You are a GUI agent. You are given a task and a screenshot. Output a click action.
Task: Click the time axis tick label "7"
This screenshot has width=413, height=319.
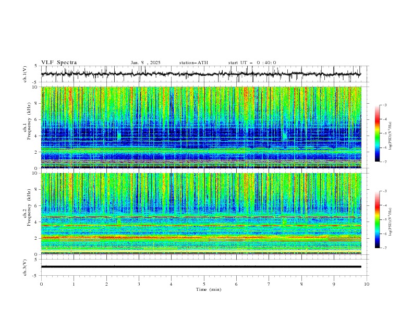pos(269,284)
